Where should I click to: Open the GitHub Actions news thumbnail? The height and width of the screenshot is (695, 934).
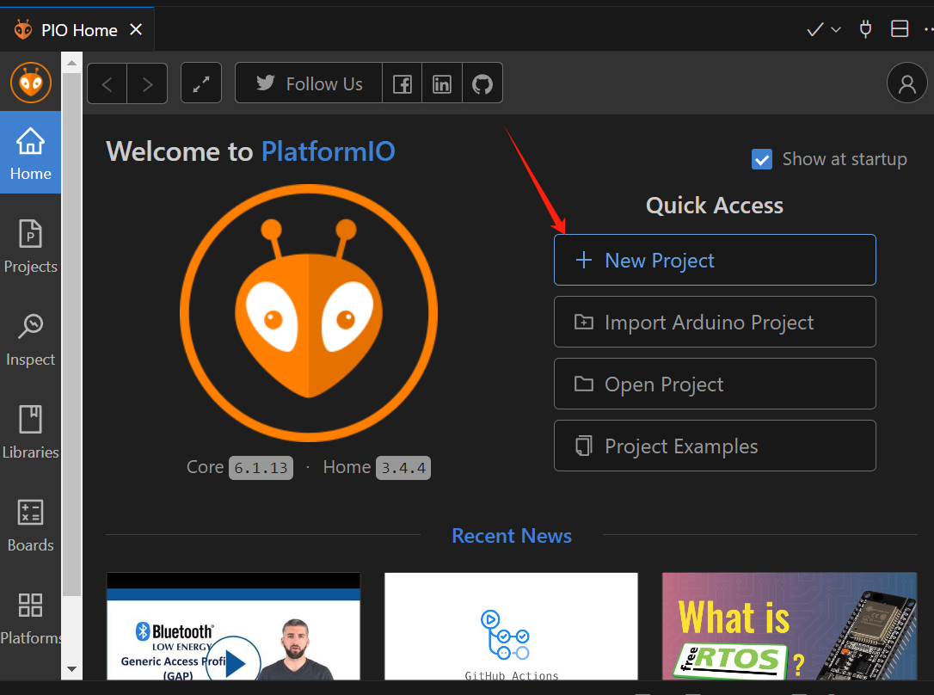point(511,626)
